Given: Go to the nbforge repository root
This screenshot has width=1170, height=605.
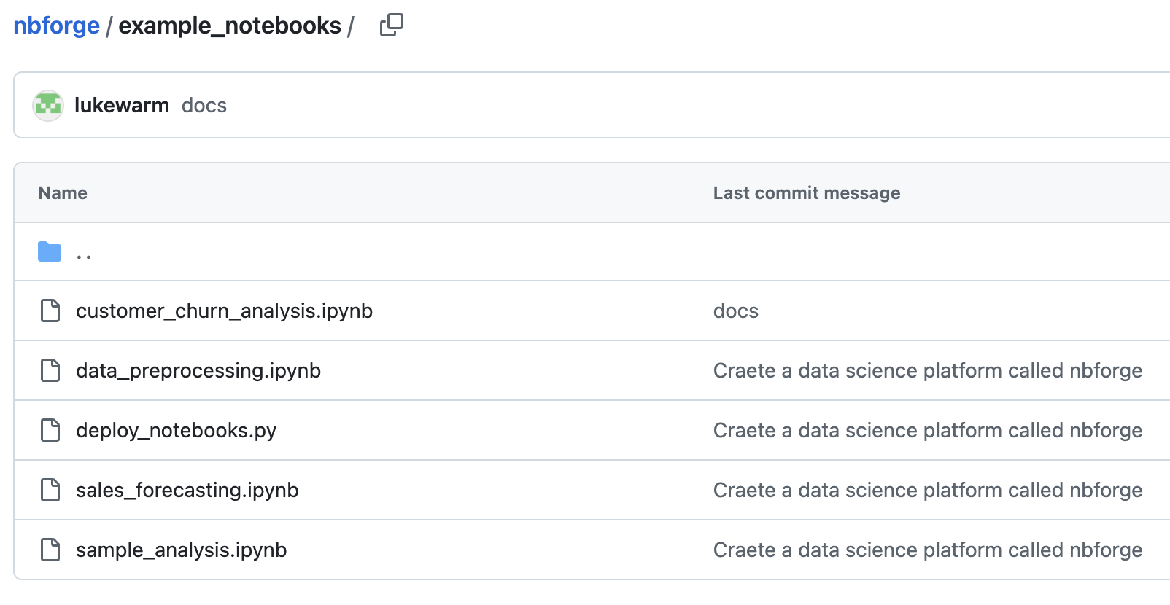Looking at the screenshot, I should tap(56, 26).
